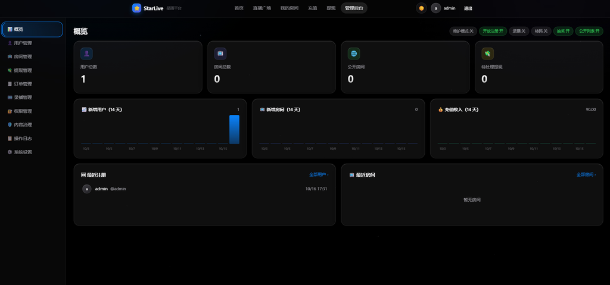Click the 房间总数 value 0
Image resolution: width=610 pixels, height=285 pixels.
(x=217, y=79)
